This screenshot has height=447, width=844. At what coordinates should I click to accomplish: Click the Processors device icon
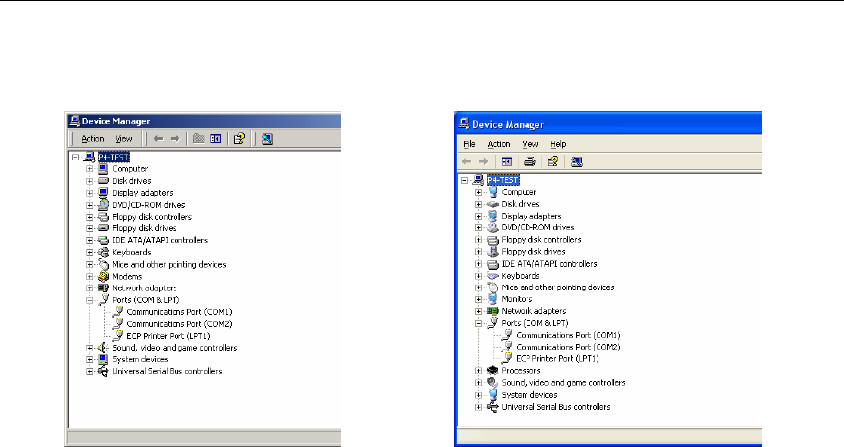[493, 370]
